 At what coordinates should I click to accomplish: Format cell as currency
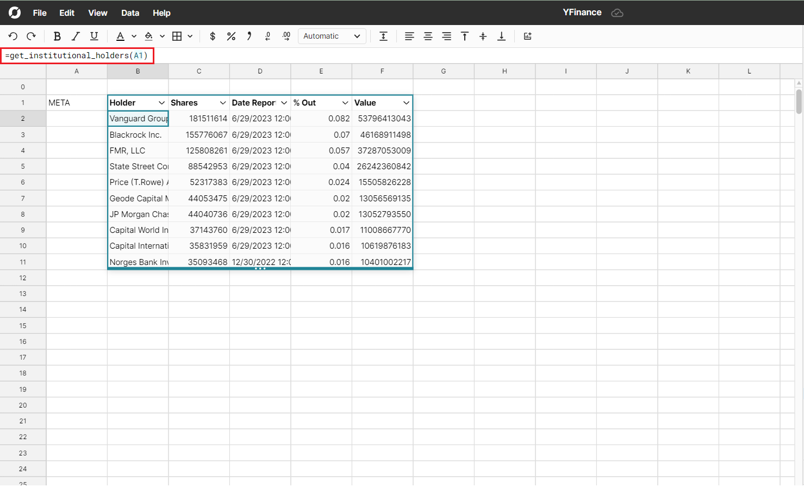tap(213, 36)
